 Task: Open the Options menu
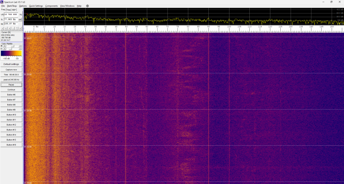23,6
